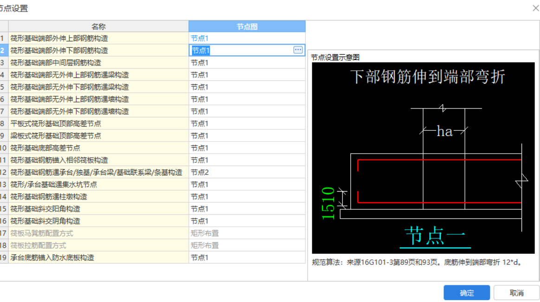Select row 筏形基础钢筋锚入相邻筏板构造

pos(98,160)
